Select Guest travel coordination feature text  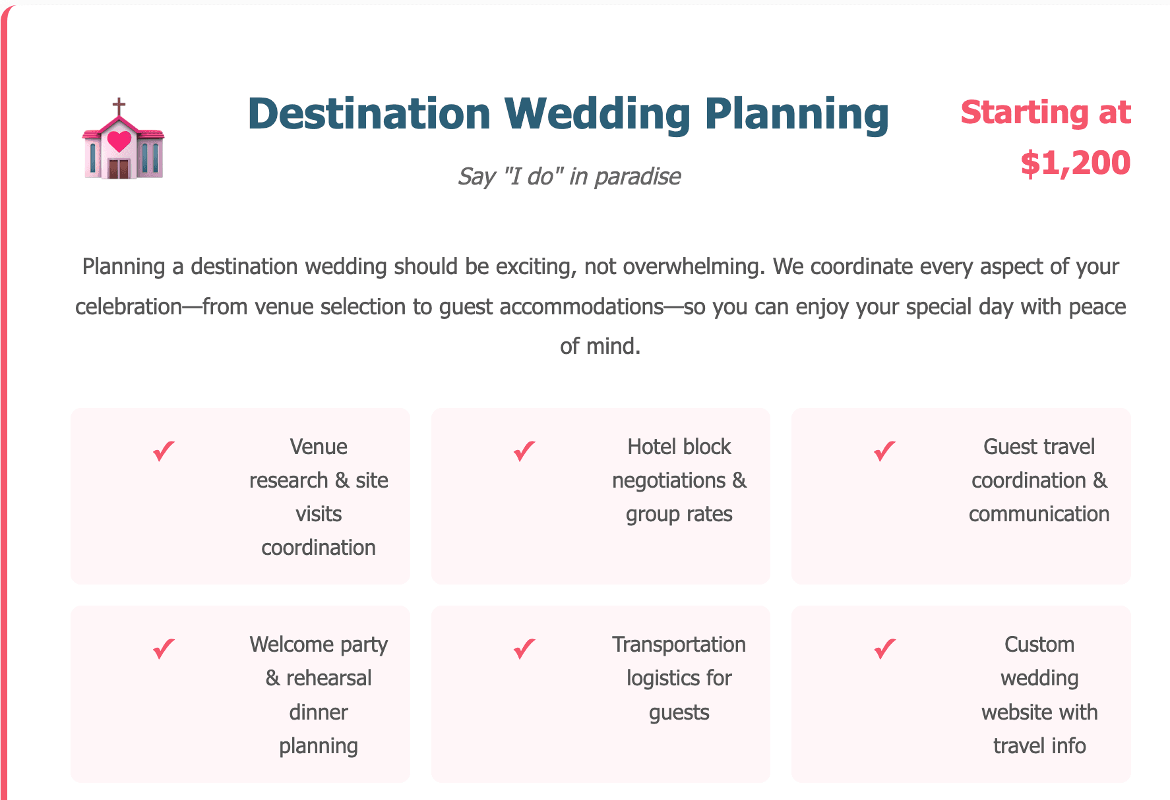1039,480
